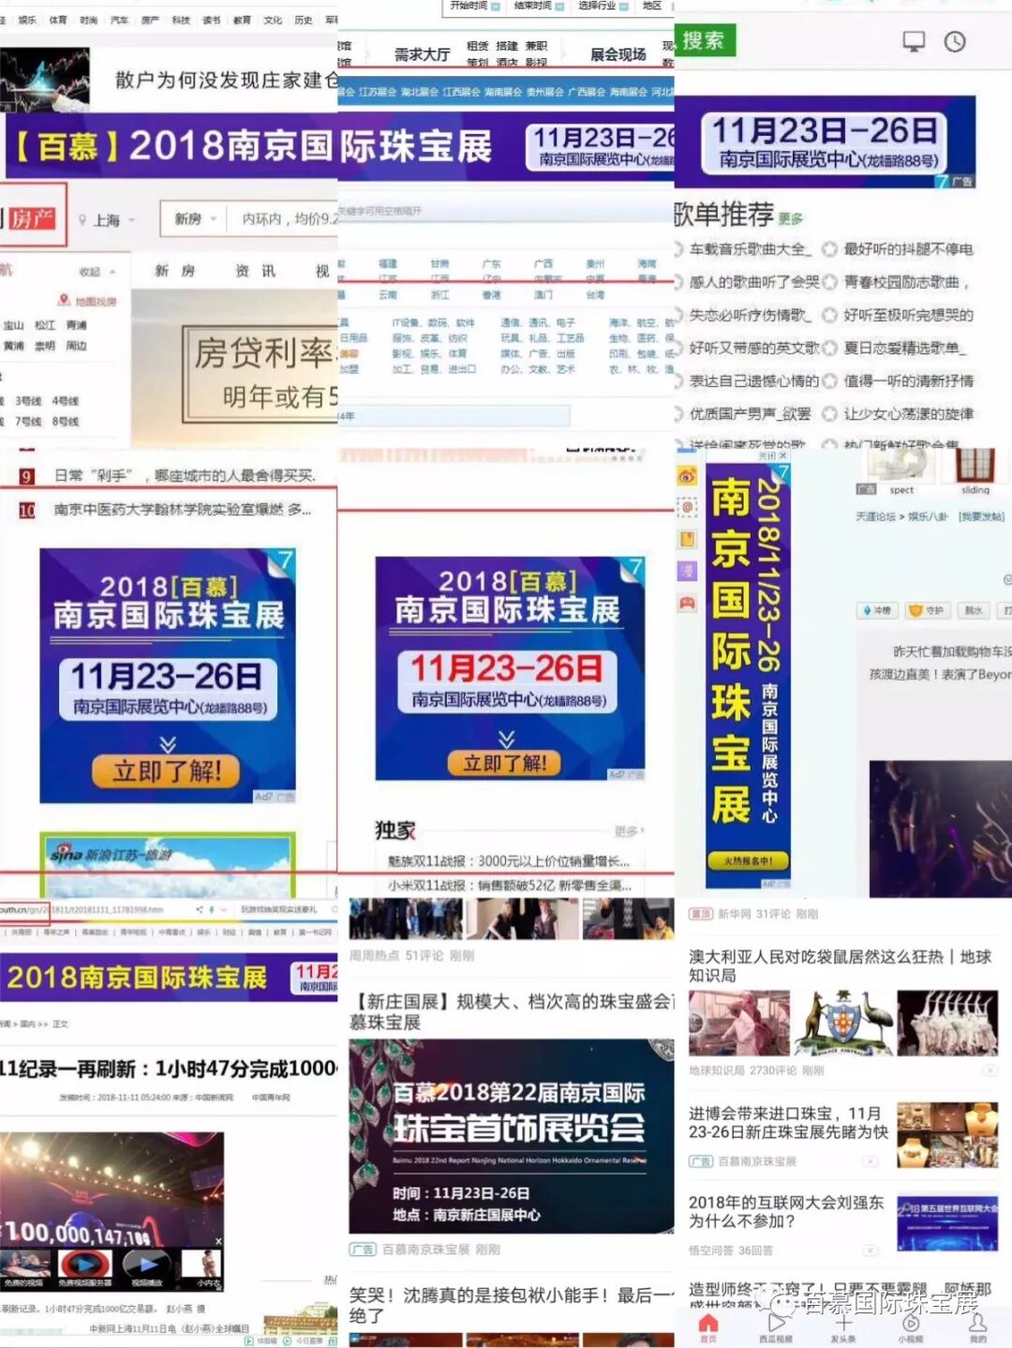Open hot news item 9 日常剁手
Viewport: 1012px width, 1348px height.
click(185, 476)
